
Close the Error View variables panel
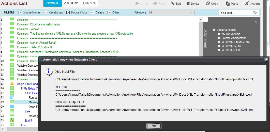point(256,22)
